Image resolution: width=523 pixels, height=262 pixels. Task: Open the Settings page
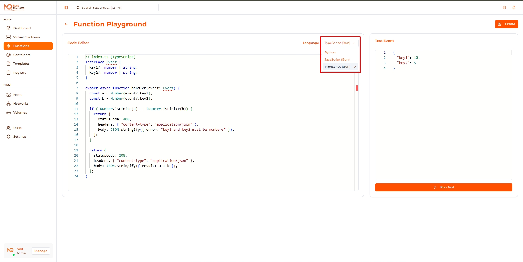19,136
